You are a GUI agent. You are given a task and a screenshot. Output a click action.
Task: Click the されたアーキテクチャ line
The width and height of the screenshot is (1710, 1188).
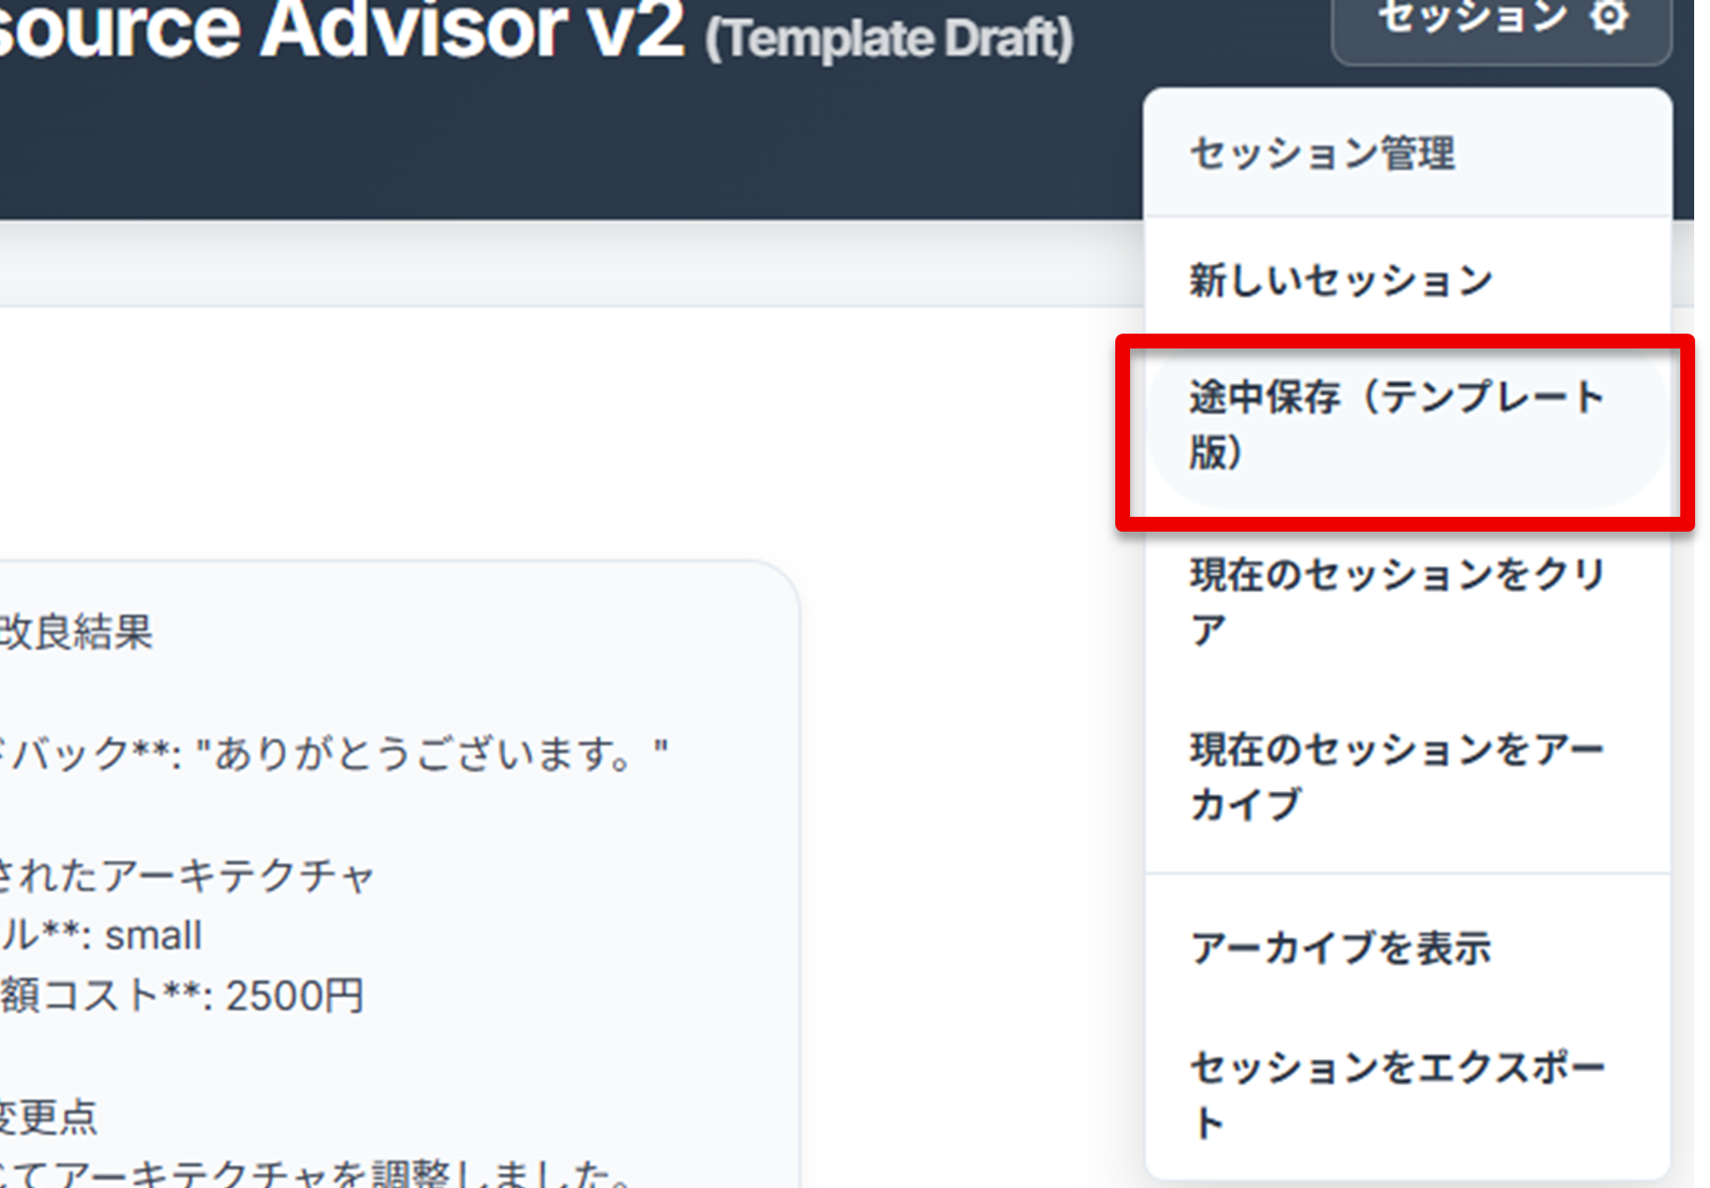click(186, 876)
